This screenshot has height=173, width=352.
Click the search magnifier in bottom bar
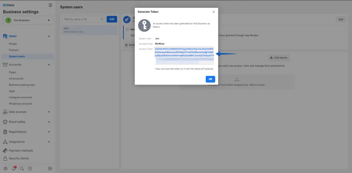pos(22,169)
